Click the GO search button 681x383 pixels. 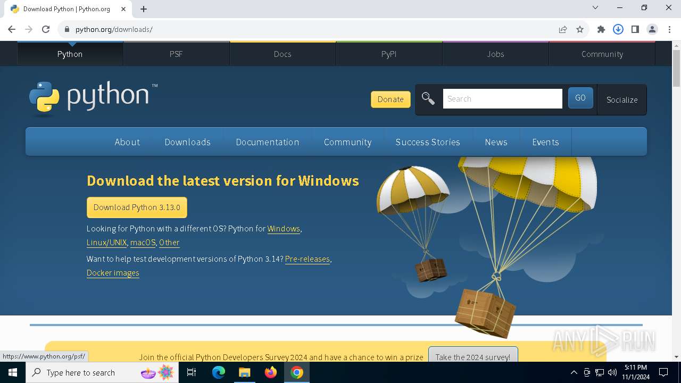[580, 98]
